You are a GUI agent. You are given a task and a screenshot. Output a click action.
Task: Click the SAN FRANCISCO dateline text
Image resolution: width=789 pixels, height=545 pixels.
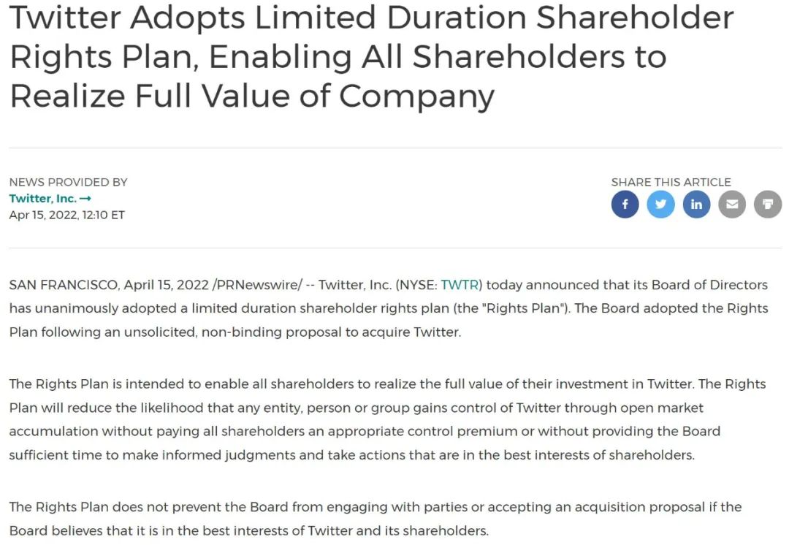[x=64, y=285]
